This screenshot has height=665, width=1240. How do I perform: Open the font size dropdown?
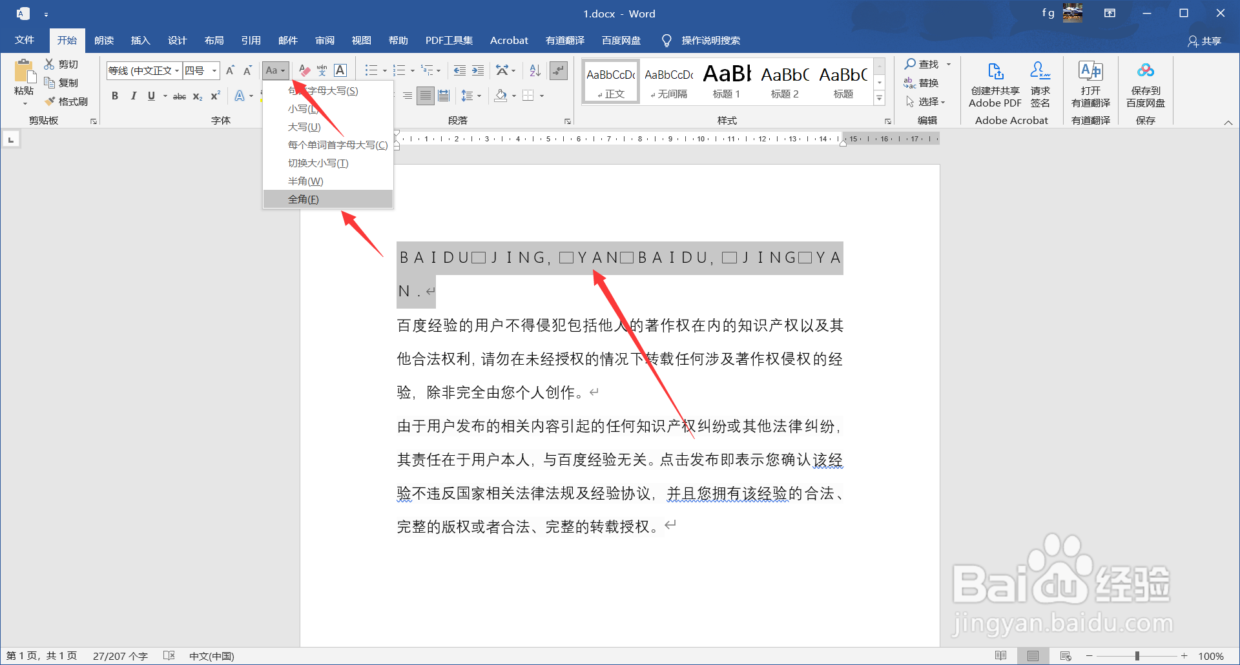click(x=214, y=70)
